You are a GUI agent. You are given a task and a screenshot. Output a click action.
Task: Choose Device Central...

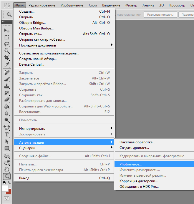[64, 64]
